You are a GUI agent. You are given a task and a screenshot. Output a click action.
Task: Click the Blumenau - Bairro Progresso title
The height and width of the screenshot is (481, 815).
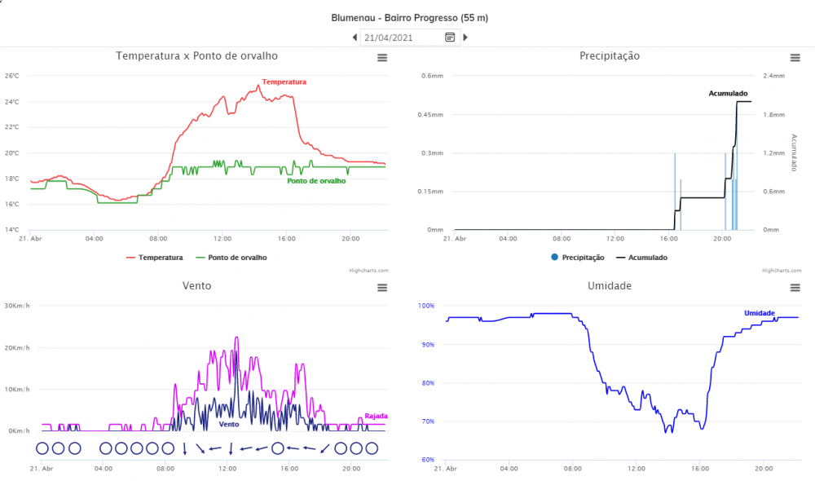[409, 17]
